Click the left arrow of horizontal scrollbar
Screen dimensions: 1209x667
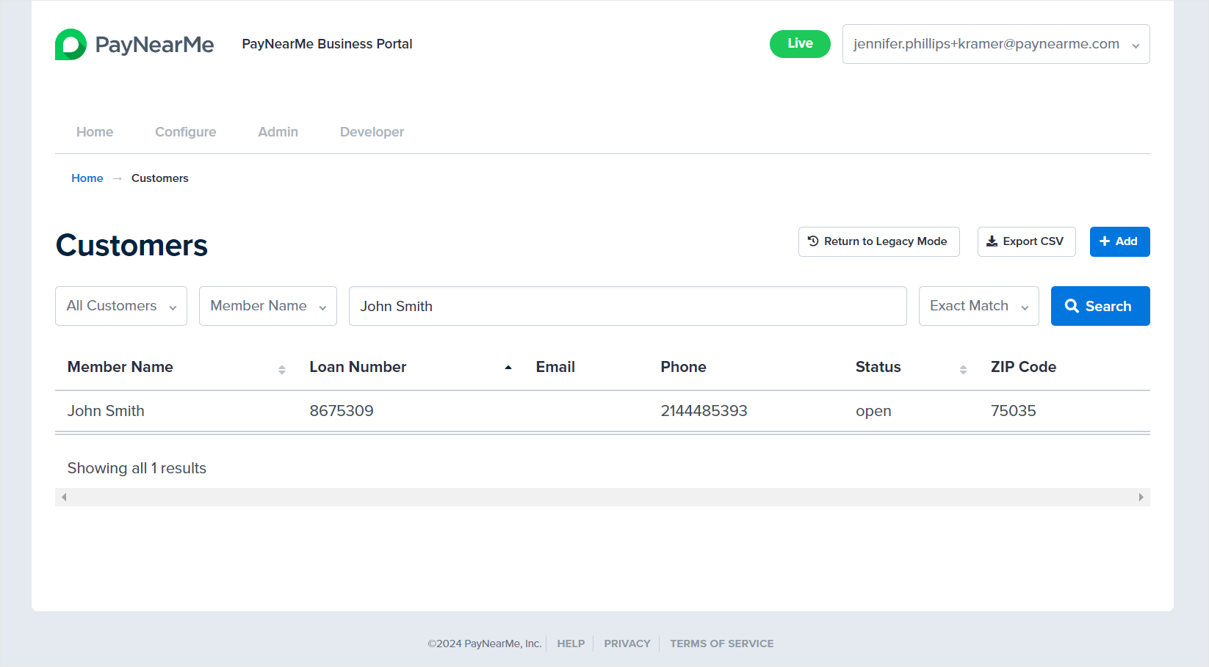point(64,497)
